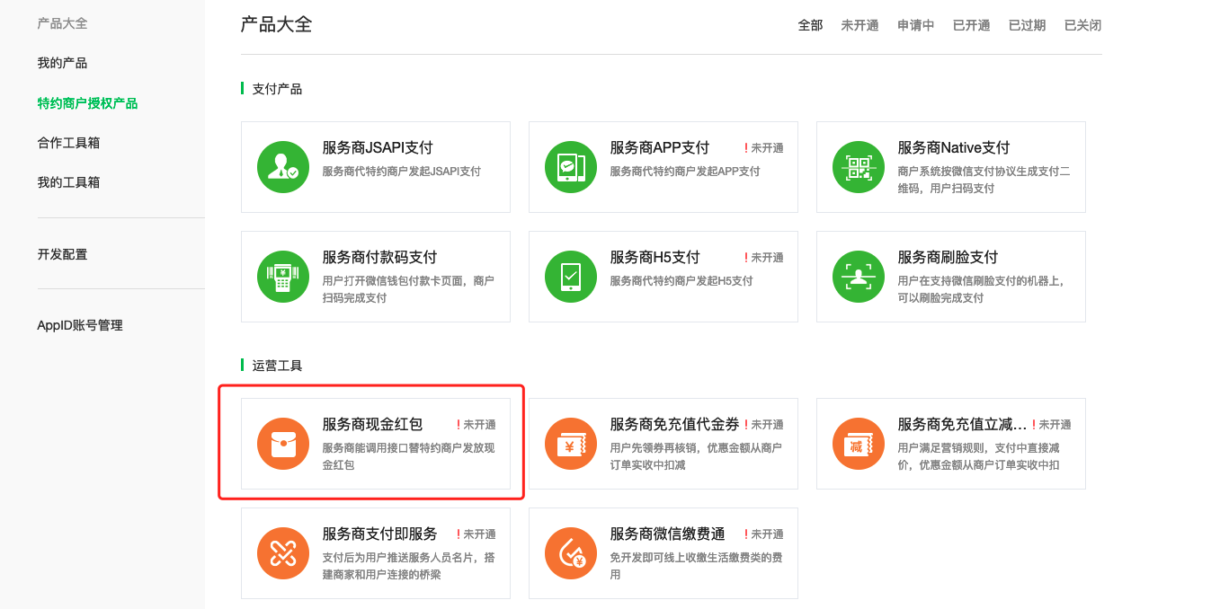The image size is (1229, 609).
Task: Click the 产品大全 page heading
Action: [276, 24]
